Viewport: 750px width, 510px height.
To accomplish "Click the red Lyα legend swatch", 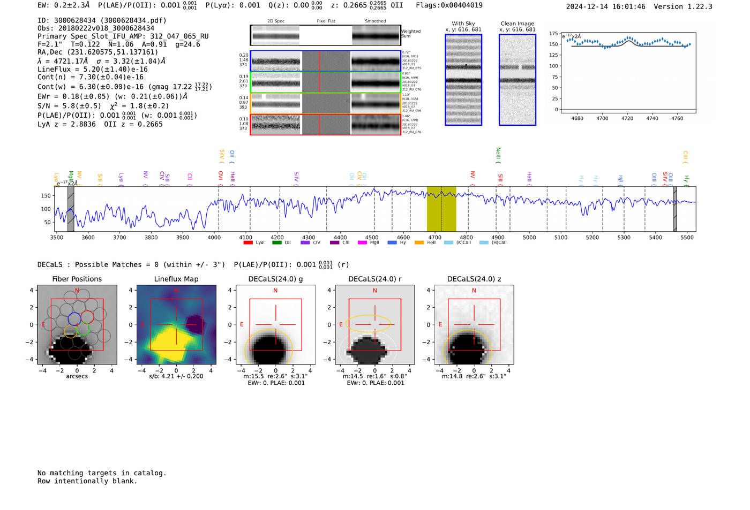I will (x=248, y=243).
